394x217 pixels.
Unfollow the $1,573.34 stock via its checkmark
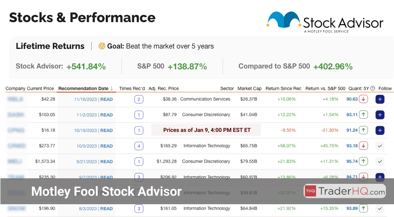coord(380,162)
